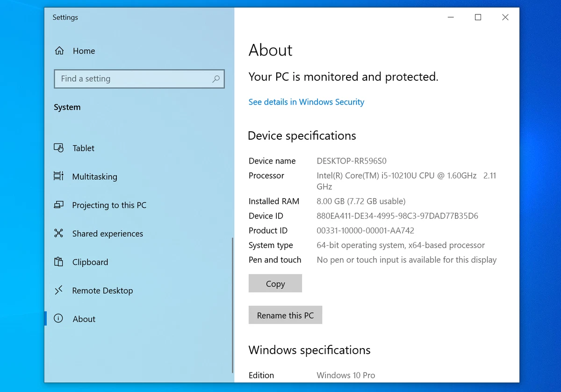Select the About label in sidebar
The height and width of the screenshot is (392, 561).
[x=84, y=319]
